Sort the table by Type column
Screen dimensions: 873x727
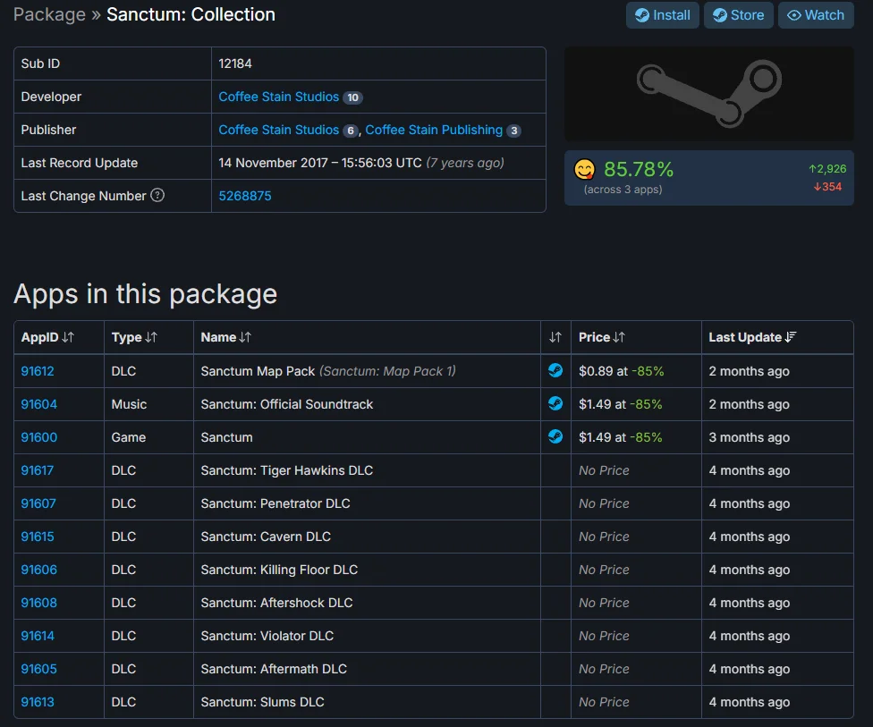[134, 337]
